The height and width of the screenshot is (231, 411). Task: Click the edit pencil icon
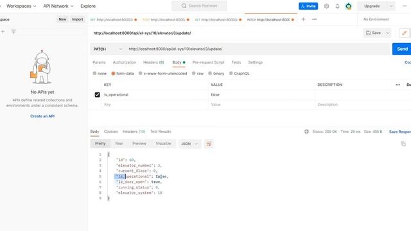point(404,33)
